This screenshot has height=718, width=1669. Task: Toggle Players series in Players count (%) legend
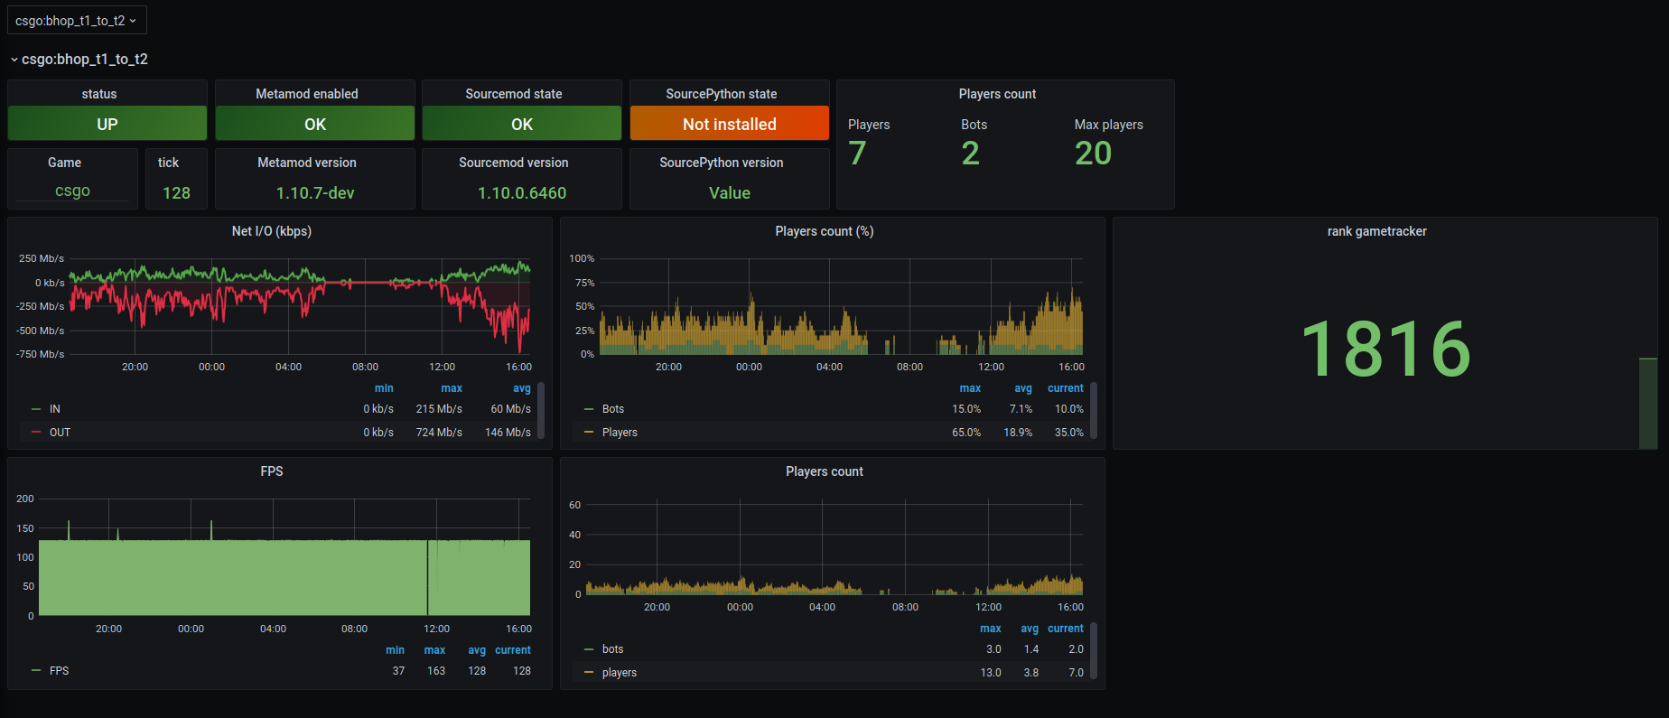[620, 433]
